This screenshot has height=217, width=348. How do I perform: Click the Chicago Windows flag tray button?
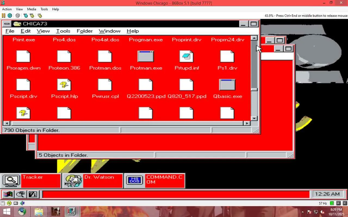tap(8, 194)
